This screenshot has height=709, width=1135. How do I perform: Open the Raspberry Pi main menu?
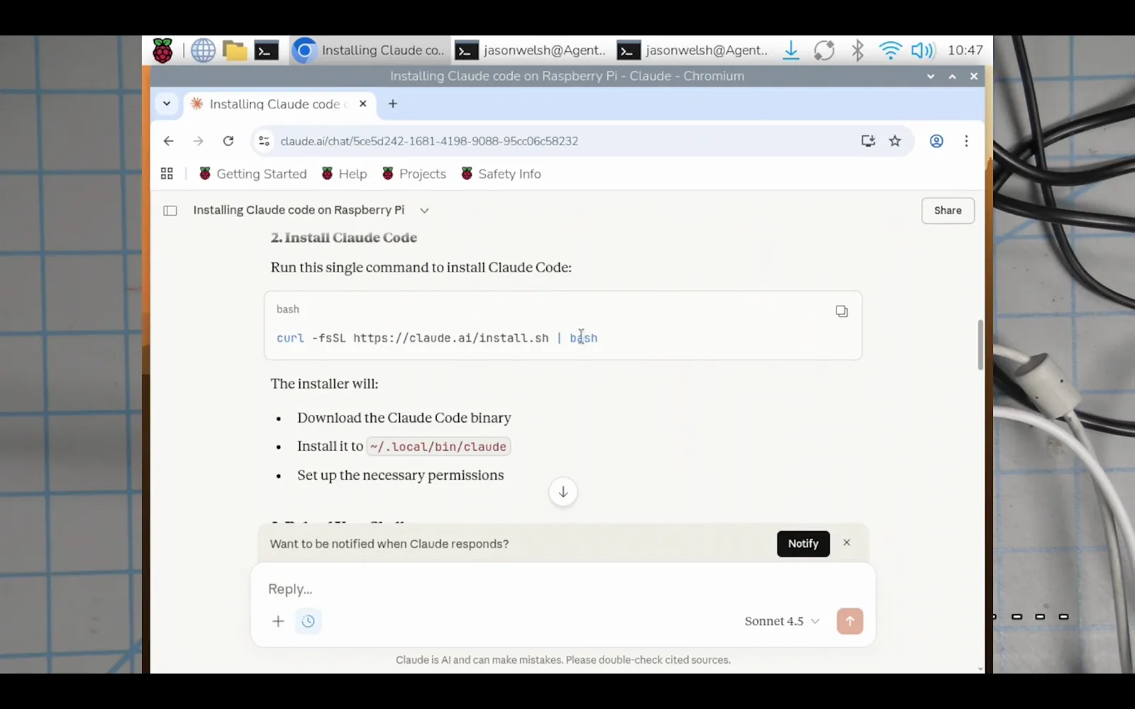pos(162,50)
